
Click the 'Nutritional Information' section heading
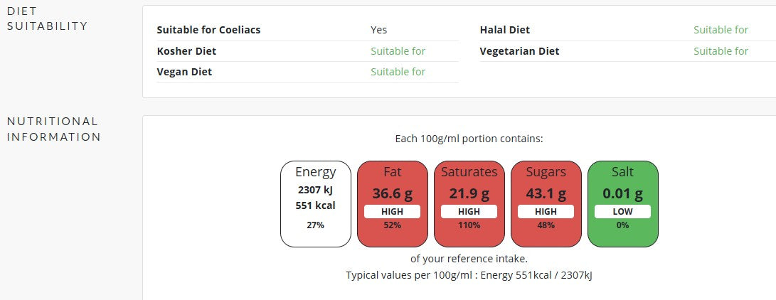[53, 129]
